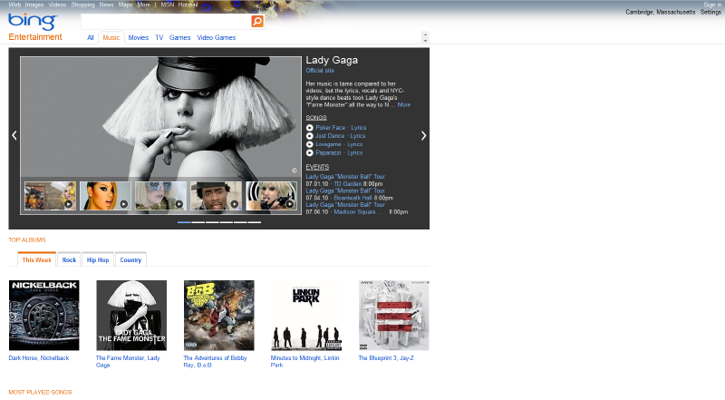Expand artist description with More link

point(403,105)
